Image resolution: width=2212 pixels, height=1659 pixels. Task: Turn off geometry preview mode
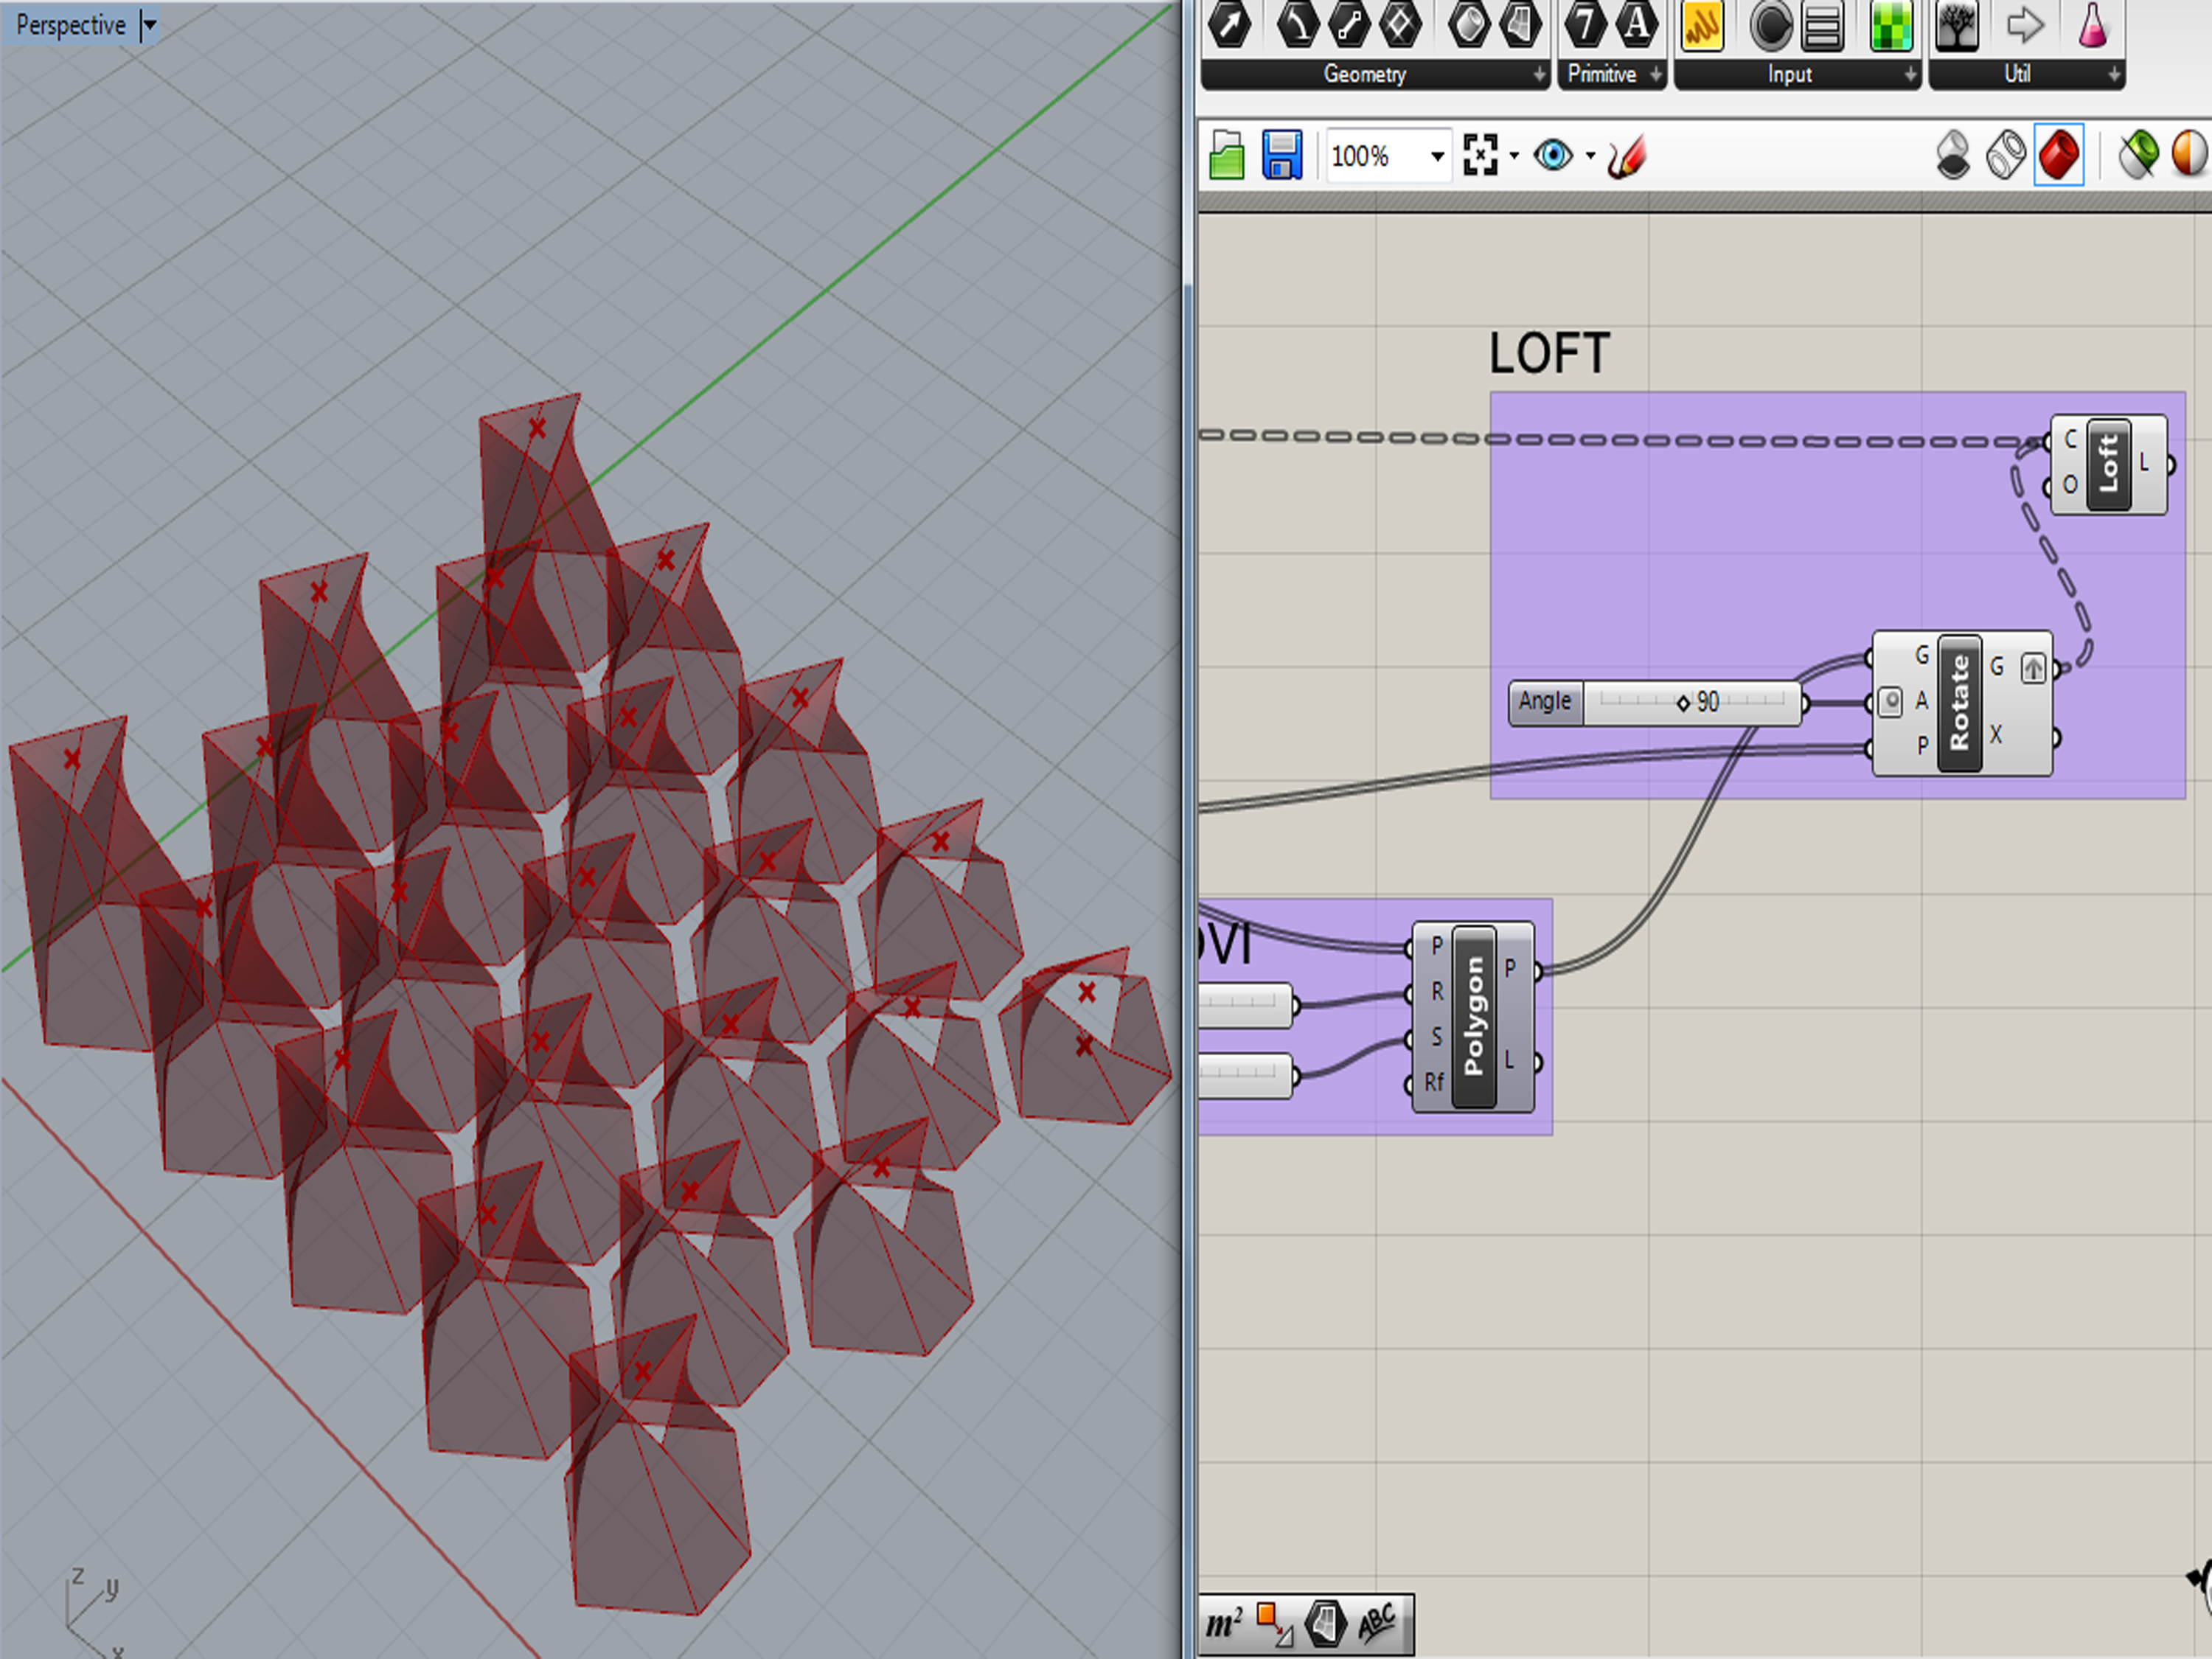point(1953,156)
